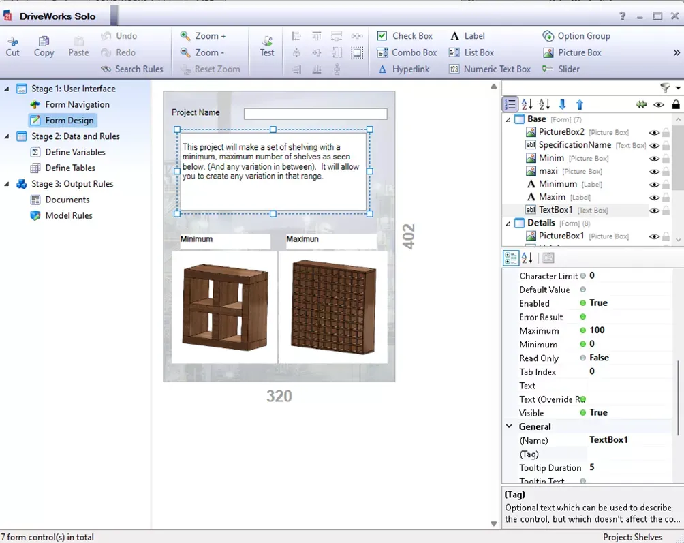Collapse the Base form tree node

[508, 119]
